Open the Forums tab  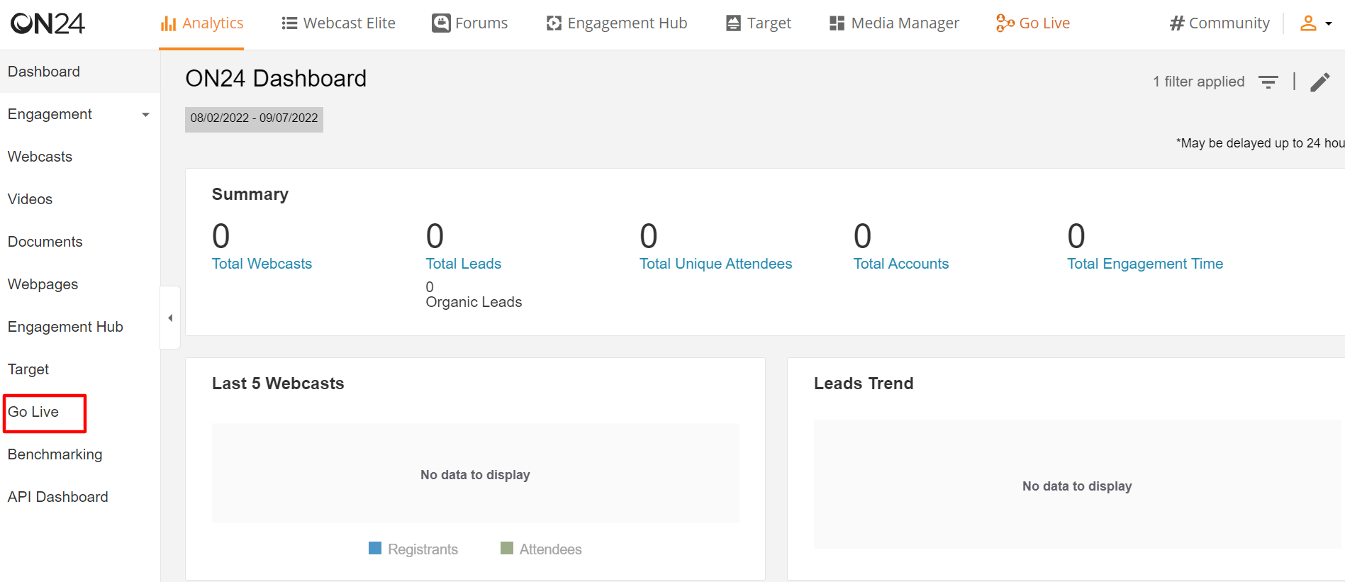pos(469,23)
